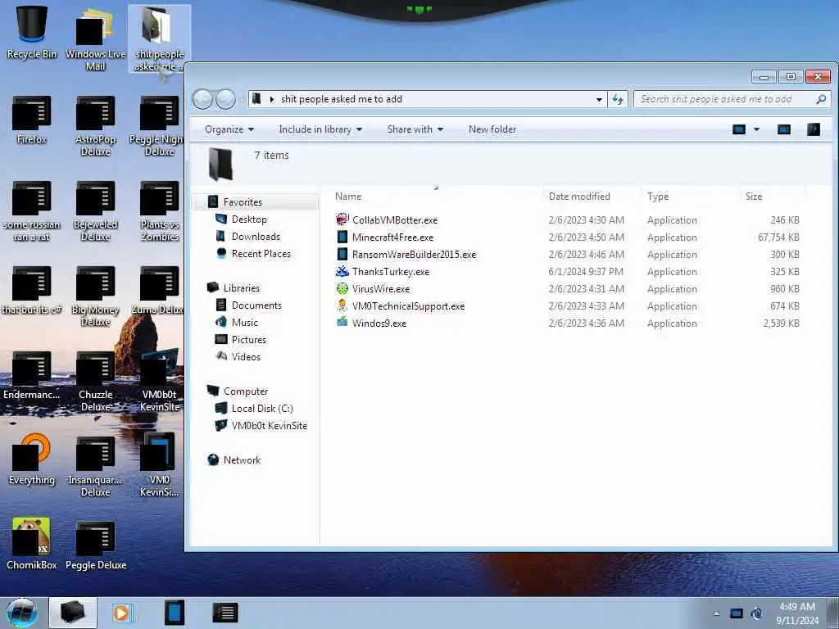
Task: Click VirusWire.exe file icon
Action: pyautogui.click(x=342, y=288)
